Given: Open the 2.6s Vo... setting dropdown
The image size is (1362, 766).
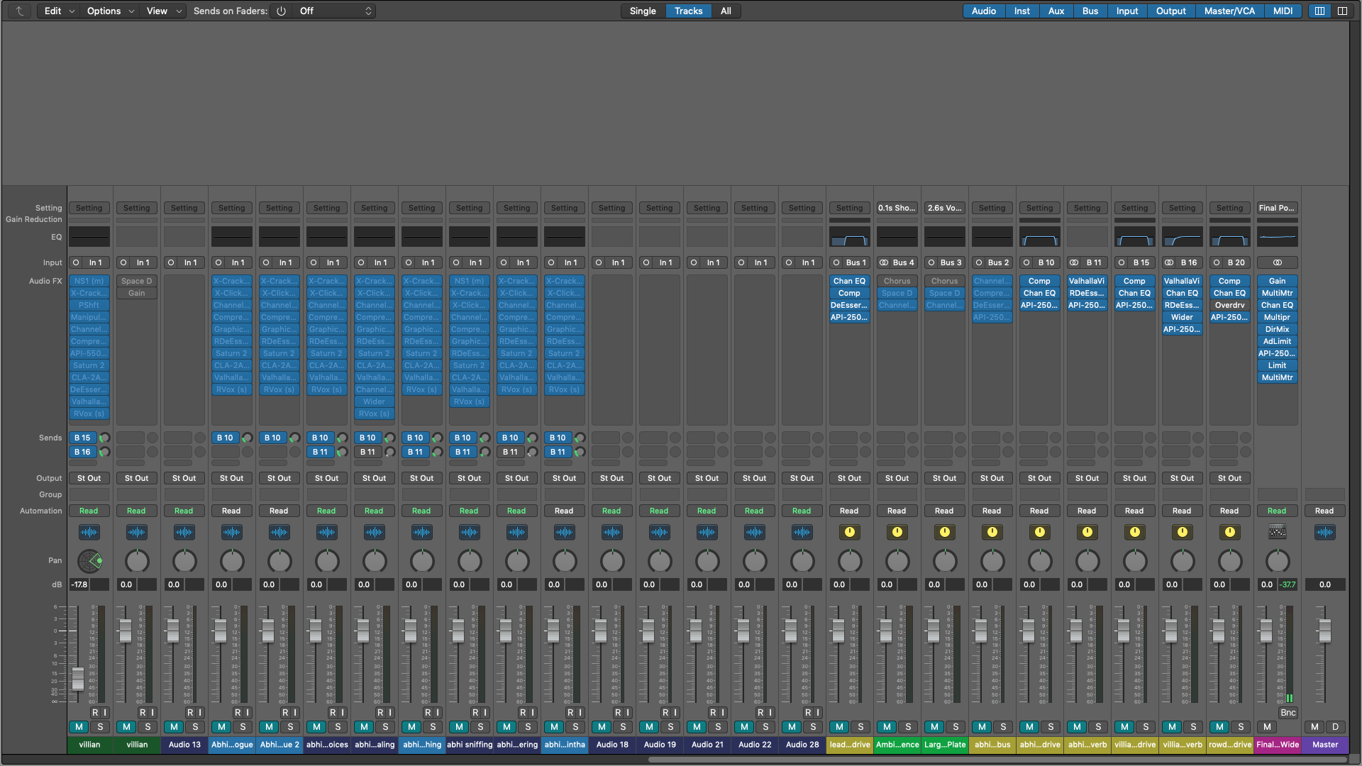Looking at the screenshot, I should [944, 208].
